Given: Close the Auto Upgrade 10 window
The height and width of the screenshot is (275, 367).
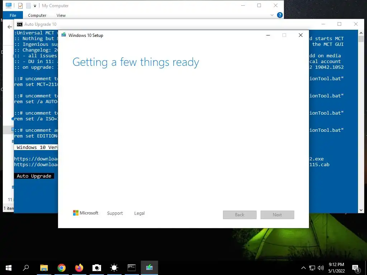Looking at the screenshot, I should (356, 24).
